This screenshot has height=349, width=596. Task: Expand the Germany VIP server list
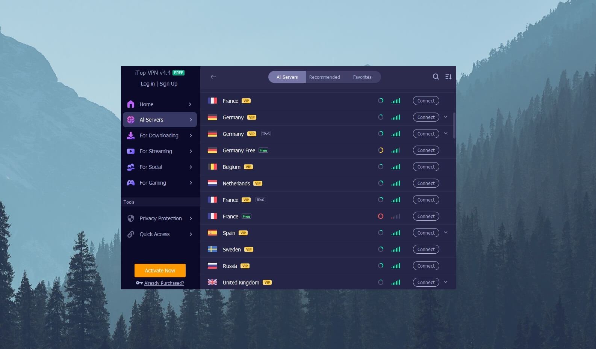pos(446,117)
